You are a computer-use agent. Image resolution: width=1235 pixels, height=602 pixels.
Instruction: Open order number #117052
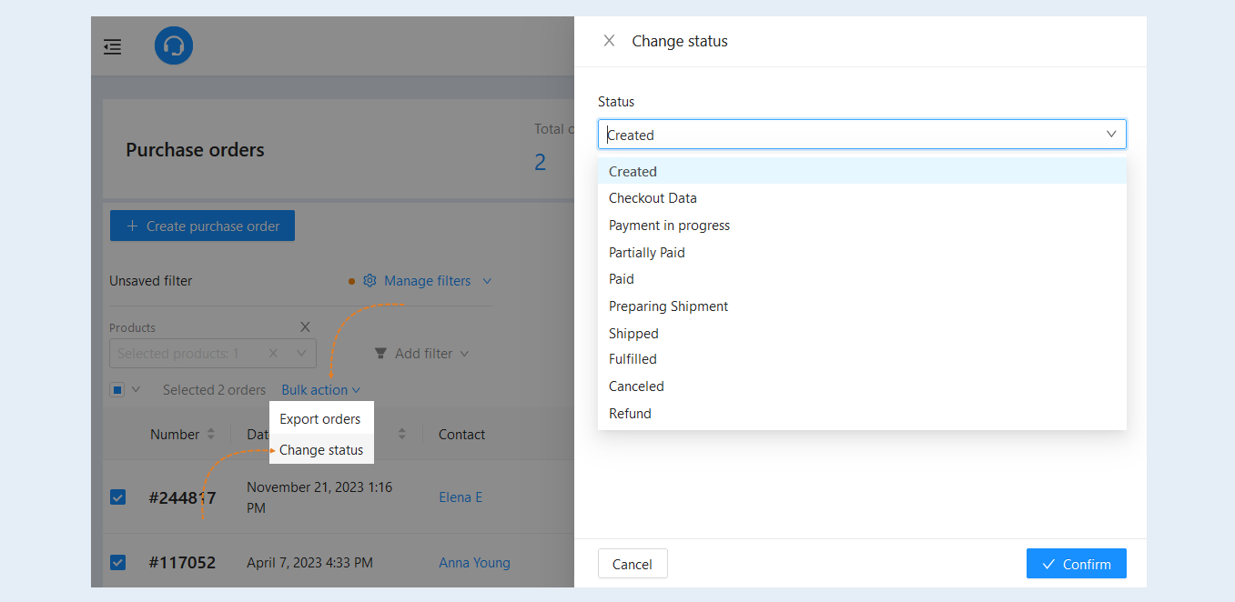tap(182, 563)
